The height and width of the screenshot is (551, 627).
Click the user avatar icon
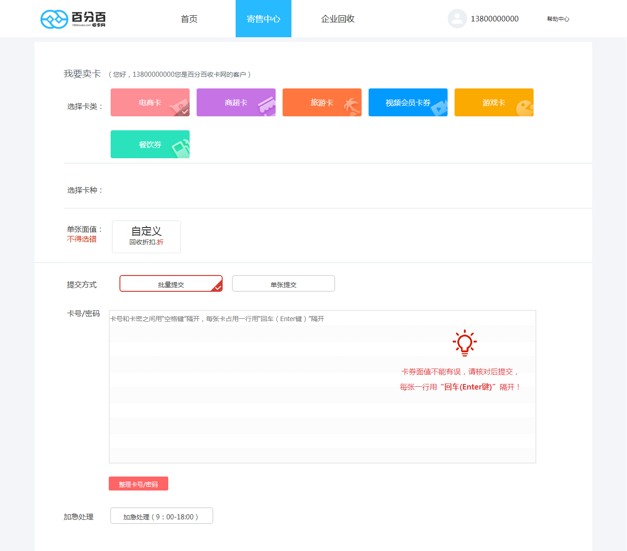point(457,19)
